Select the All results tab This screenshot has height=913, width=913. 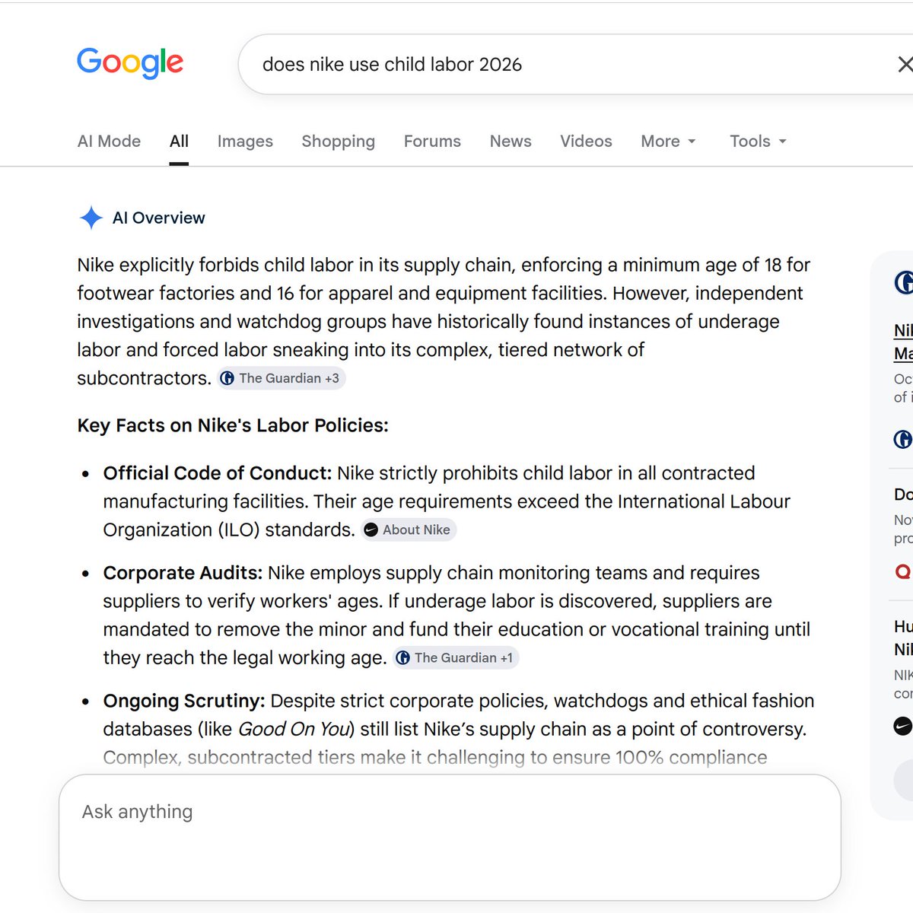[x=179, y=141]
